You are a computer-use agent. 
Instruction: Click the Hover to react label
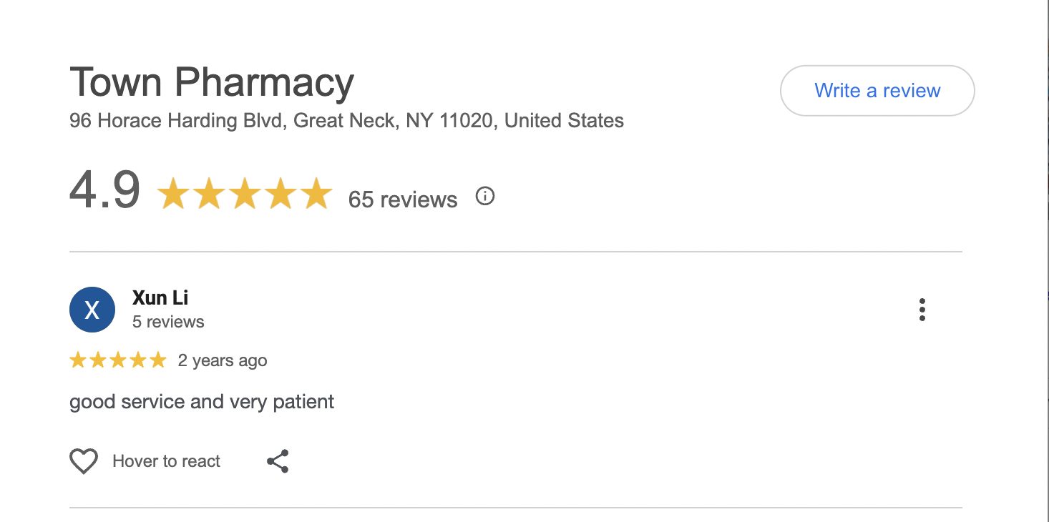click(166, 461)
